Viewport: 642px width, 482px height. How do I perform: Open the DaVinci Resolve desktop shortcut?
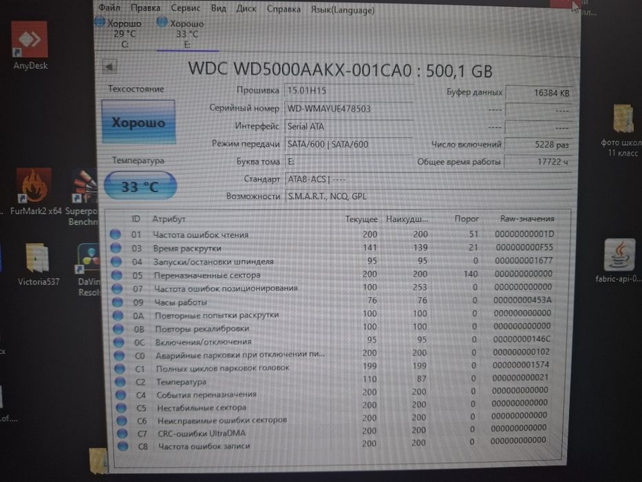(88, 270)
